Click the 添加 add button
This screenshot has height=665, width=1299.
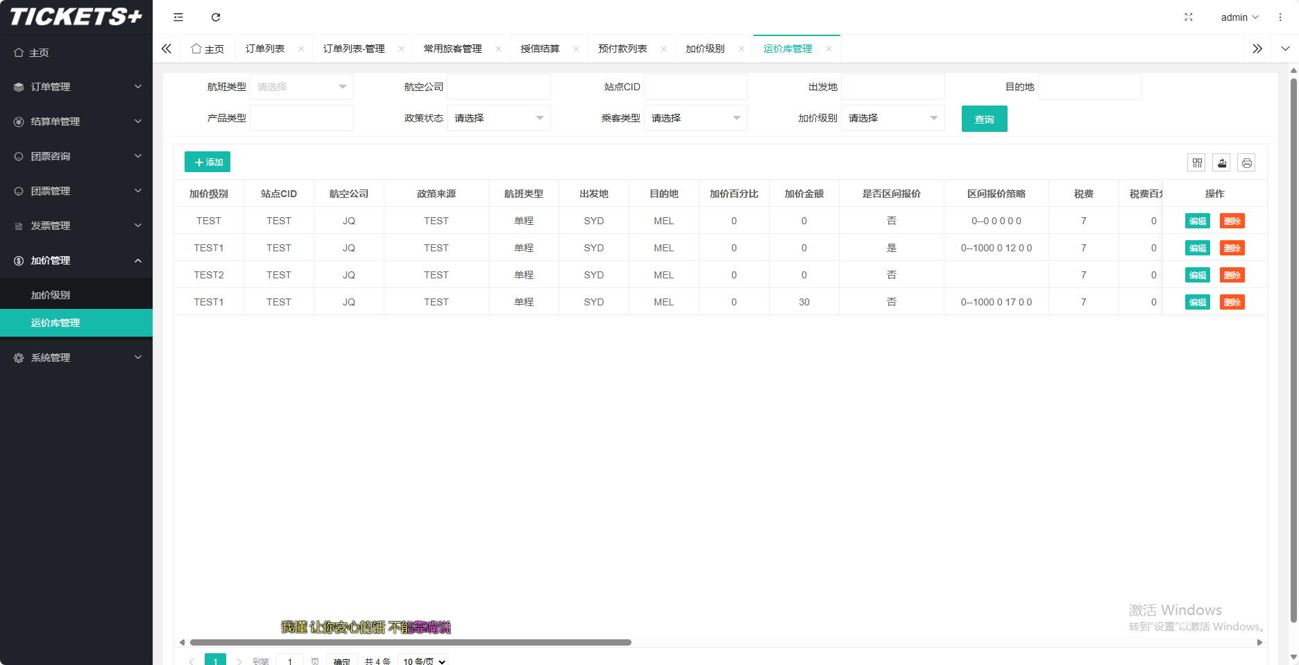click(x=207, y=162)
